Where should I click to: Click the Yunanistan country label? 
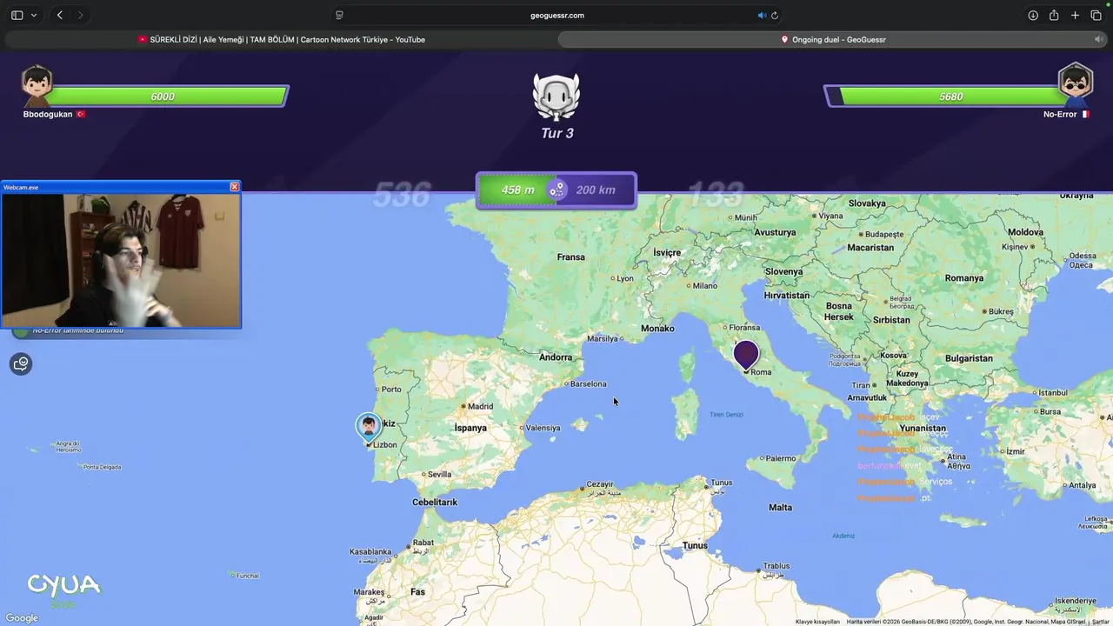point(922,428)
